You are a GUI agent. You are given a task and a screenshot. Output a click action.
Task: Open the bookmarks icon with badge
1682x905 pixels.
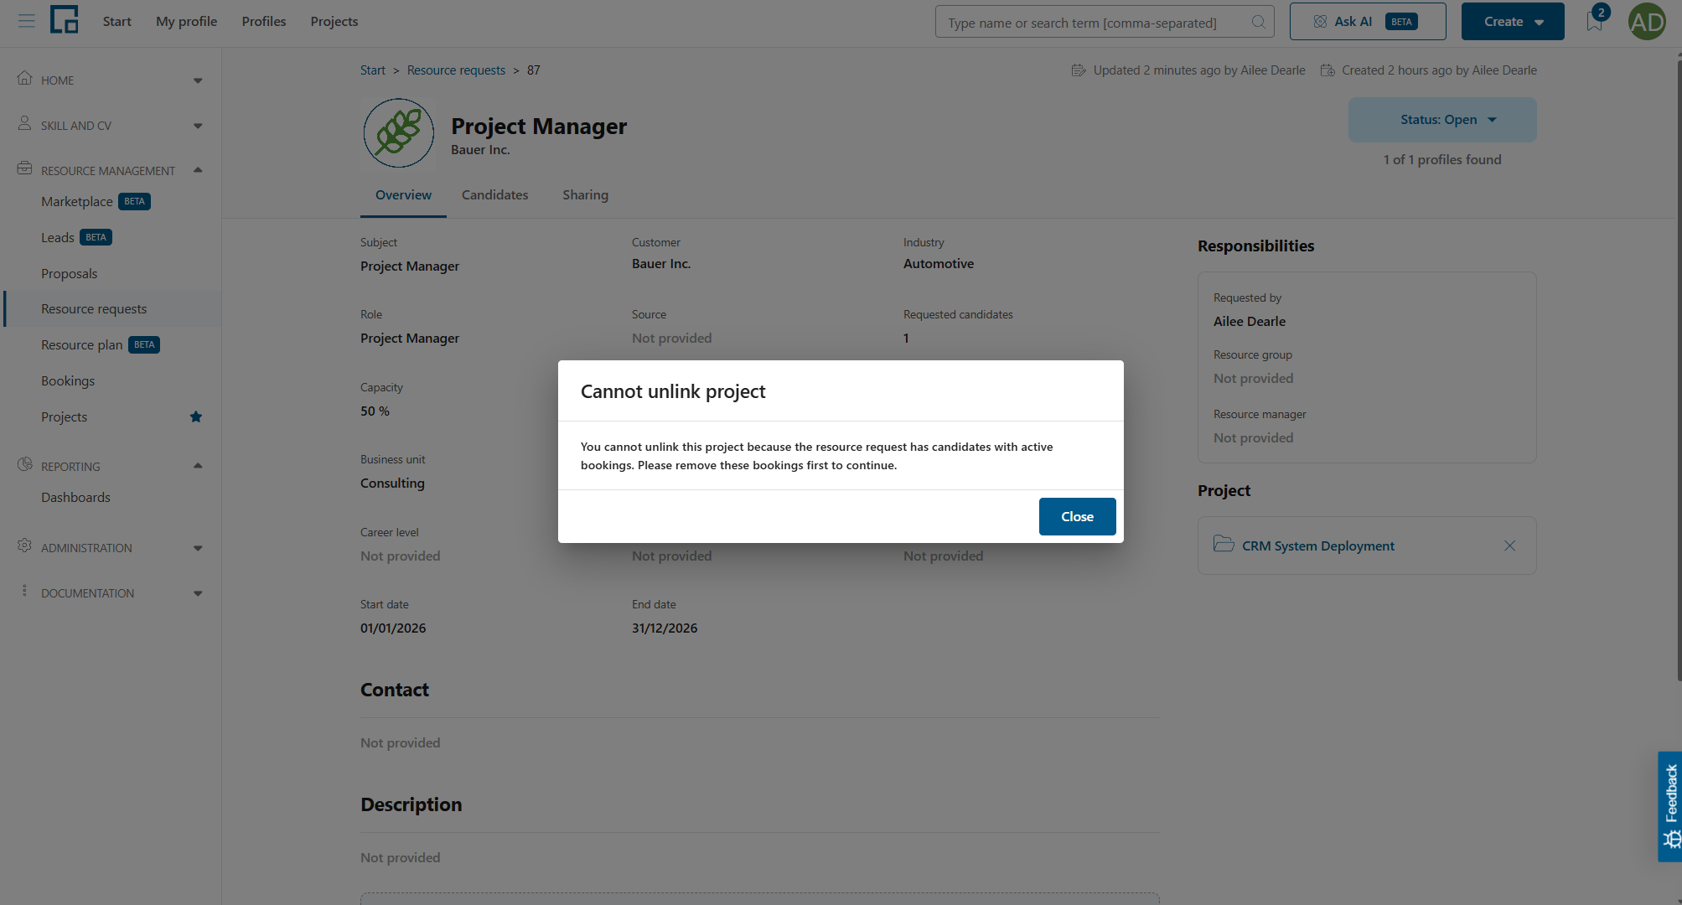[1596, 20]
